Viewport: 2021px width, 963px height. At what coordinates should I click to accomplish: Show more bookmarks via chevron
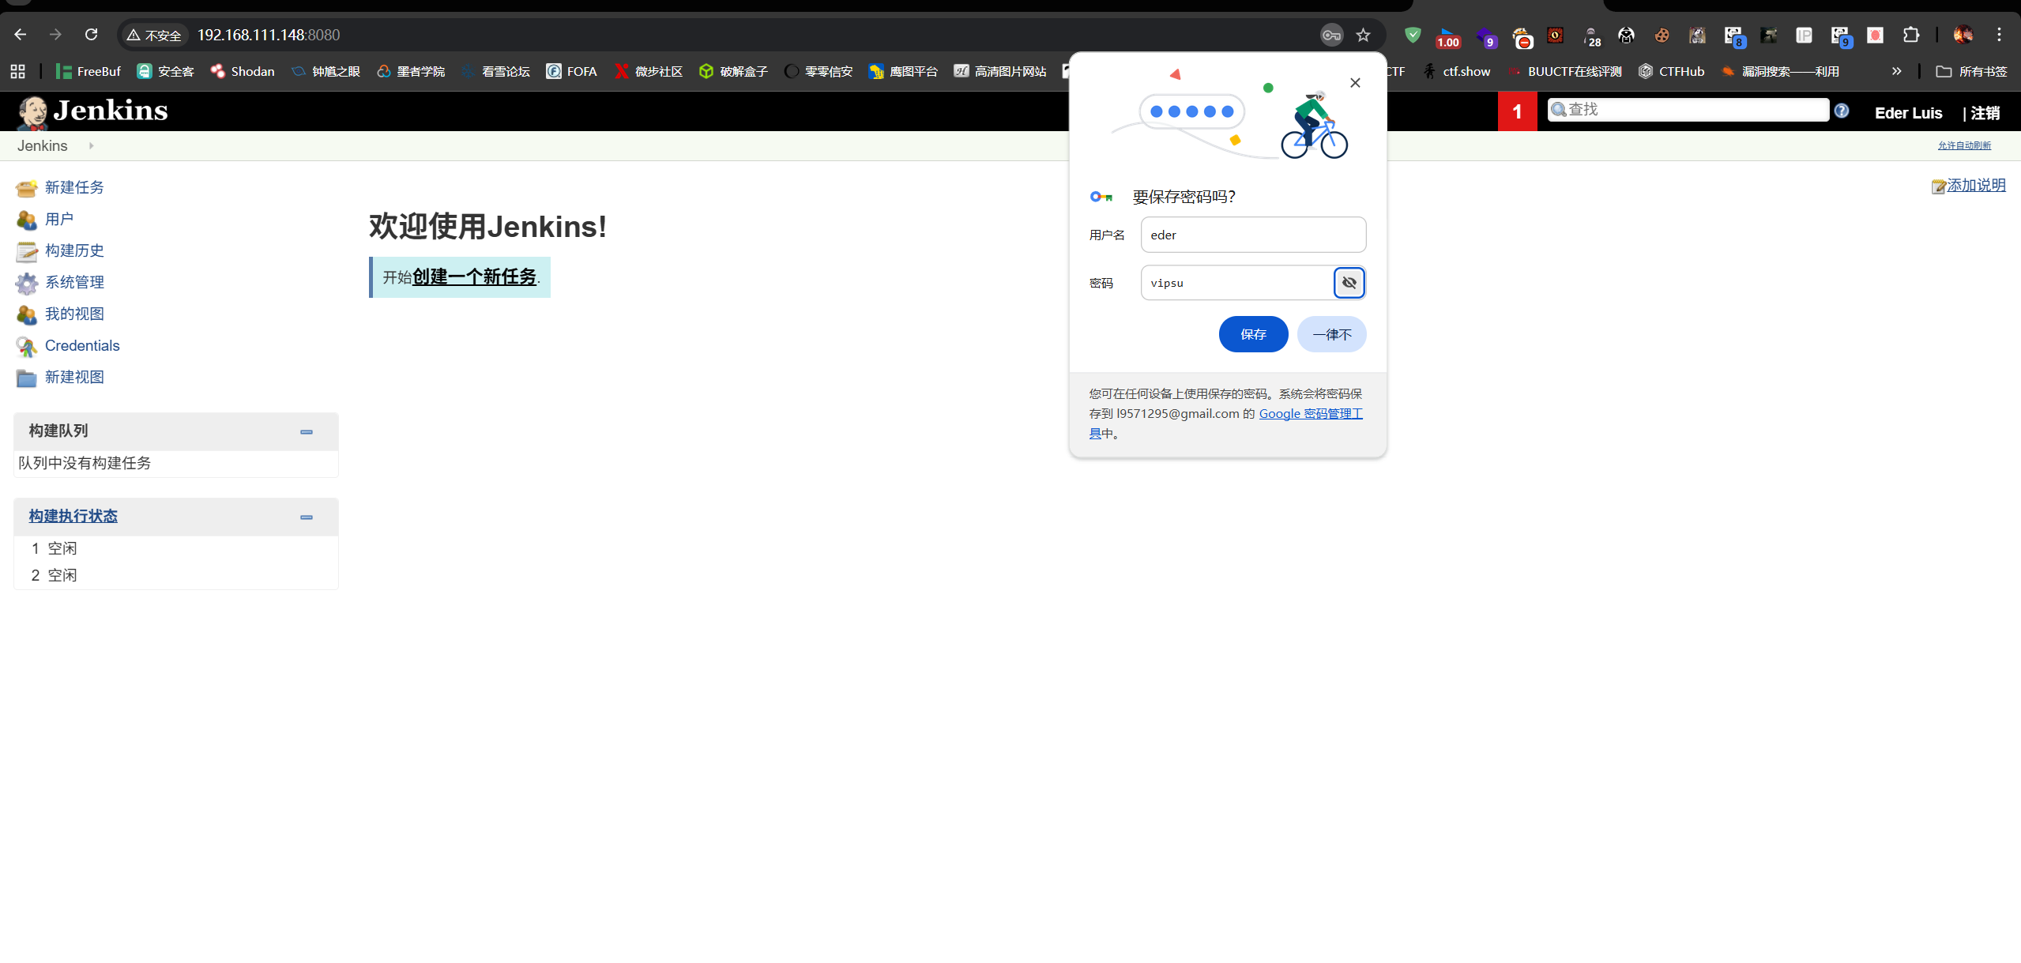click(x=1896, y=71)
